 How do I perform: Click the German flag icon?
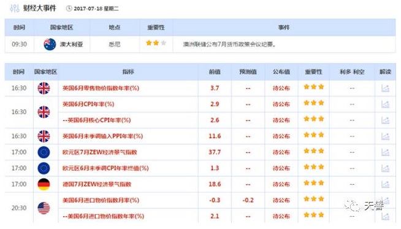click(44, 184)
